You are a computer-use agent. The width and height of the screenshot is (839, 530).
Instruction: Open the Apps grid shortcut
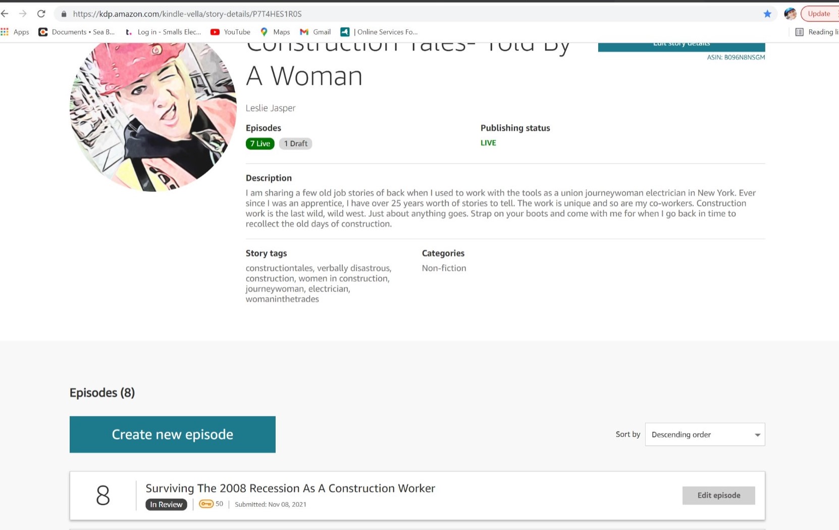(15, 32)
